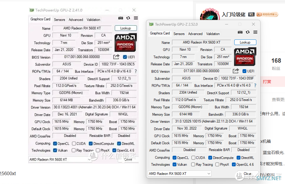285x184 pixels.
Task: Open the hamburger menu in GPU-Z 2.52.0
Action: click(255, 32)
